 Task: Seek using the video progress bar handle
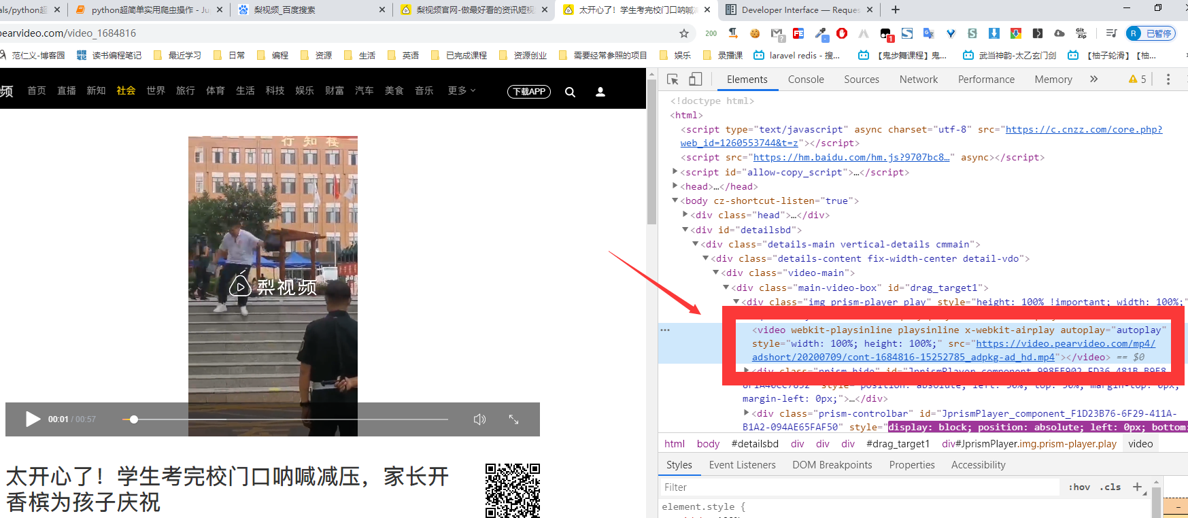tap(134, 419)
